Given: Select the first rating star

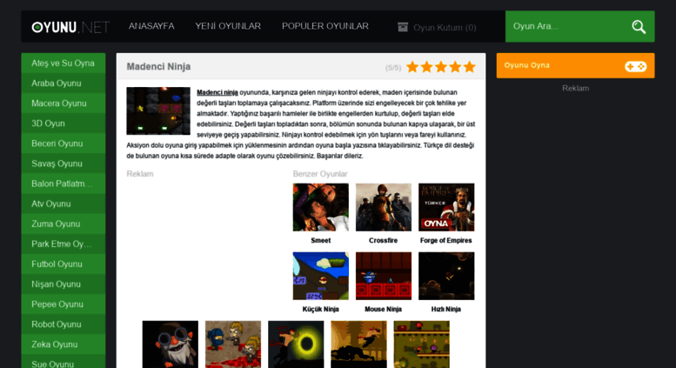Looking at the screenshot, I should (412, 67).
